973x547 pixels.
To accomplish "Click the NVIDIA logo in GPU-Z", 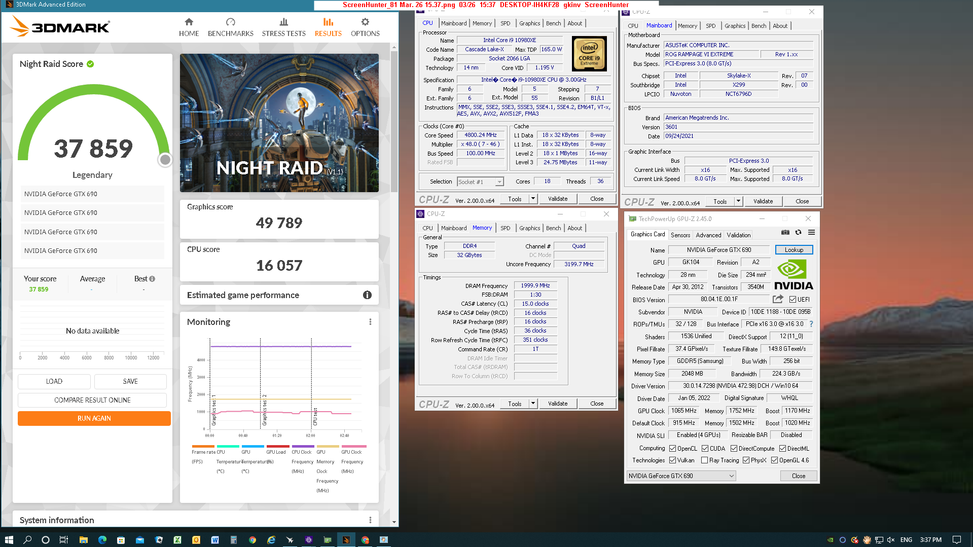I will [794, 274].
